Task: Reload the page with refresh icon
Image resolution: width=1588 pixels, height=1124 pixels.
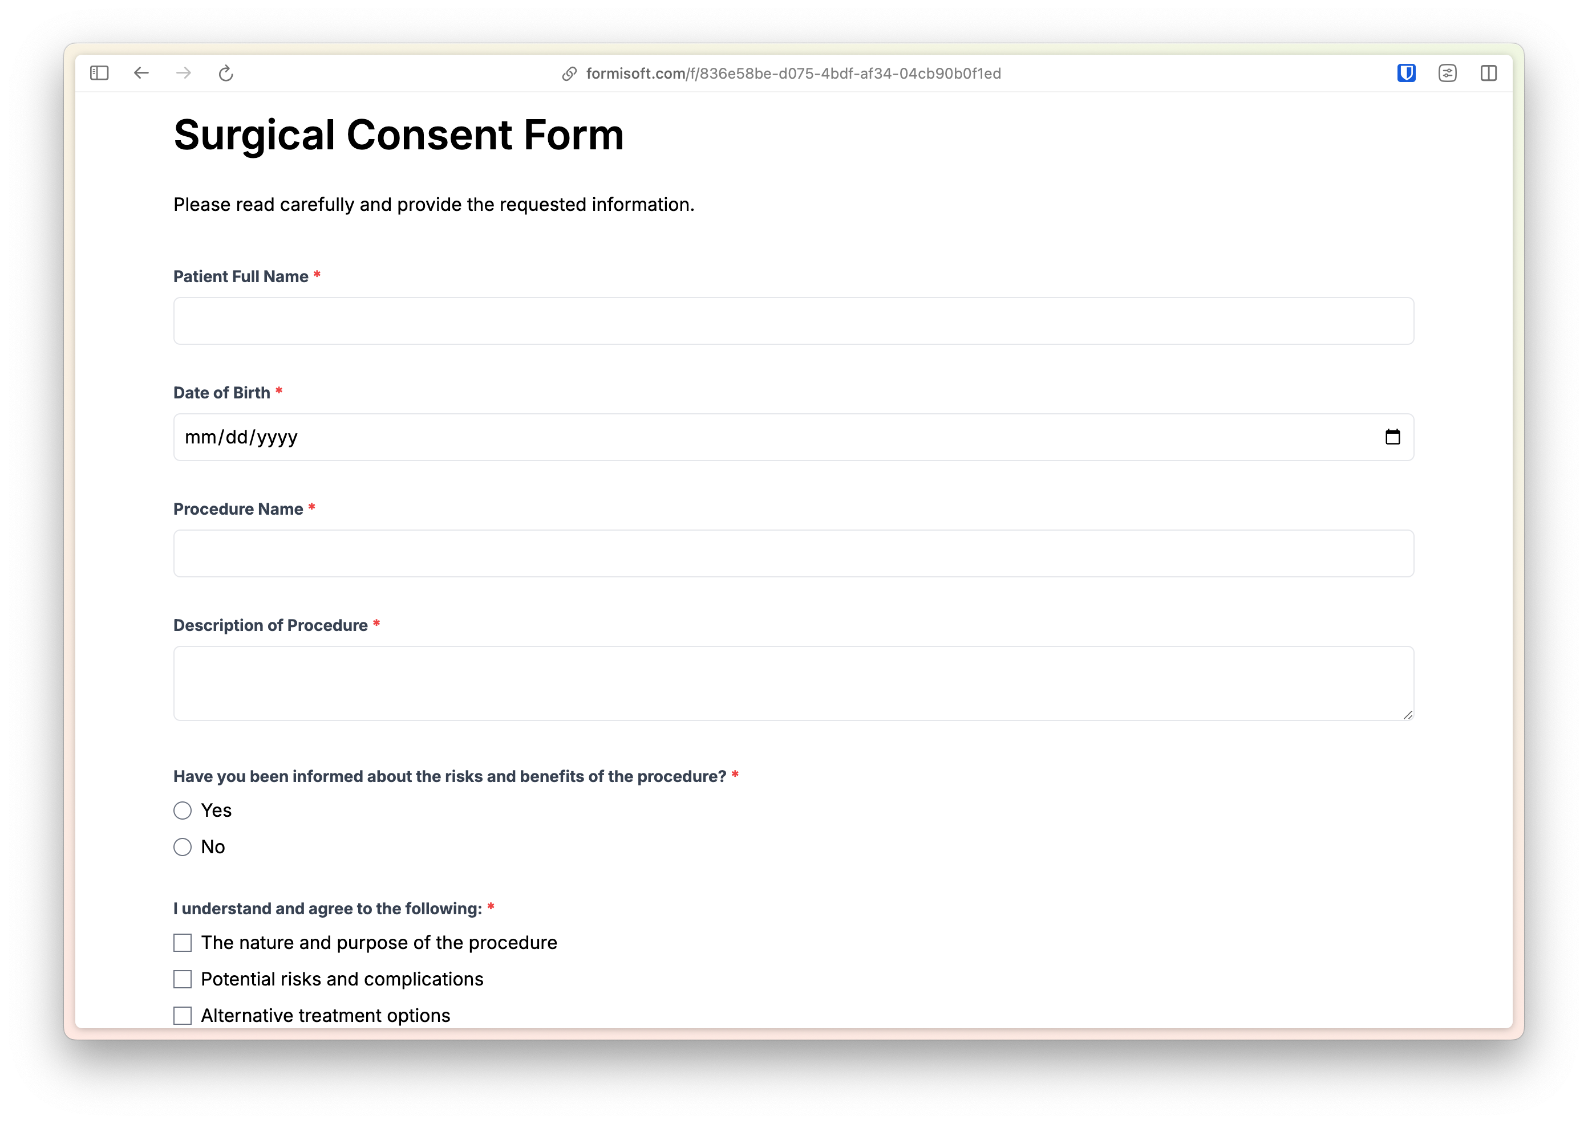Action: click(226, 74)
